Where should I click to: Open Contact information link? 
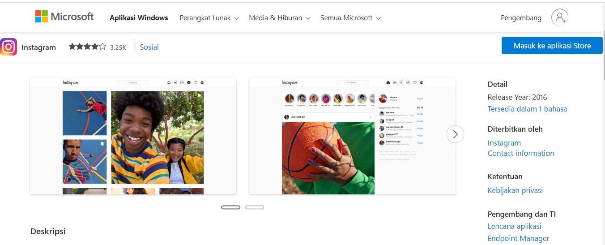521,153
